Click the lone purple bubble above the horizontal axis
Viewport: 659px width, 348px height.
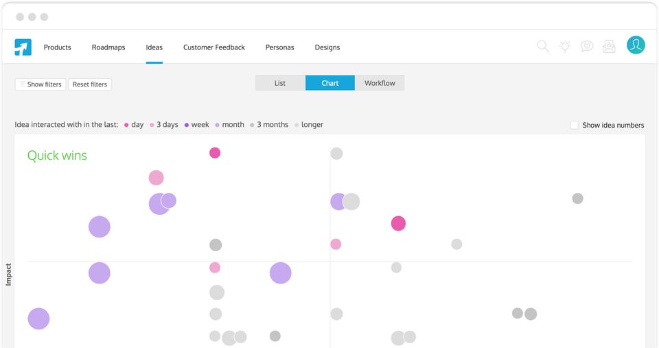tap(99, 227)
